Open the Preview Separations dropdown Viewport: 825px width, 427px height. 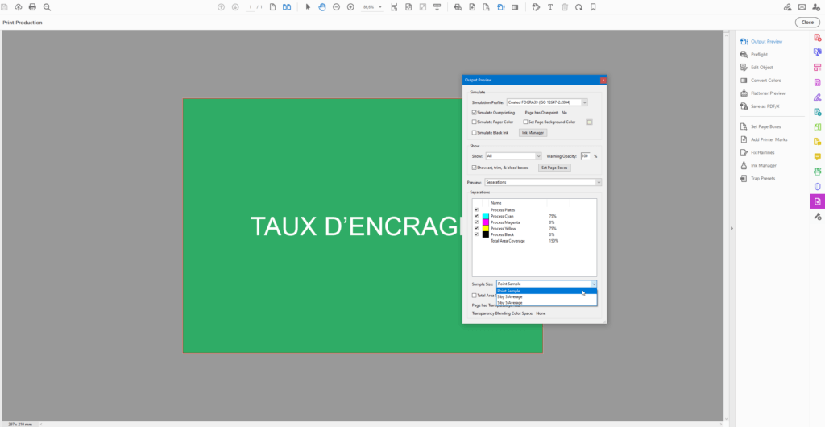[543, 182]
